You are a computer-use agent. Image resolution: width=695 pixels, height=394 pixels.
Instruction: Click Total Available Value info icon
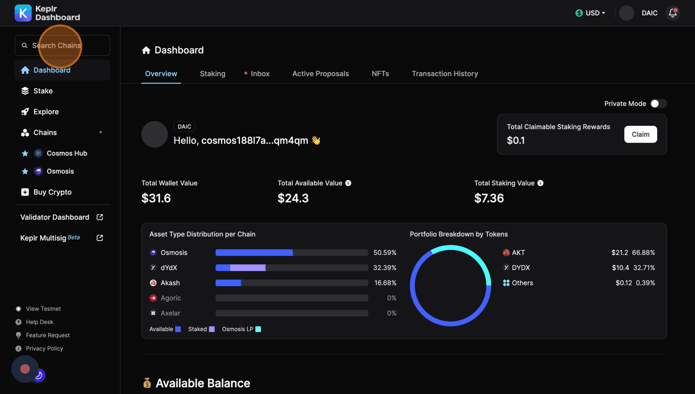[x=348, y=183]
